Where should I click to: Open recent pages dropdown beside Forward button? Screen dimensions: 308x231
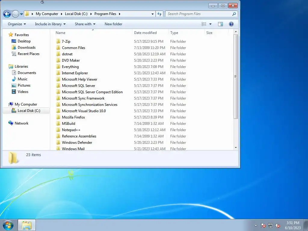point(21,14)
